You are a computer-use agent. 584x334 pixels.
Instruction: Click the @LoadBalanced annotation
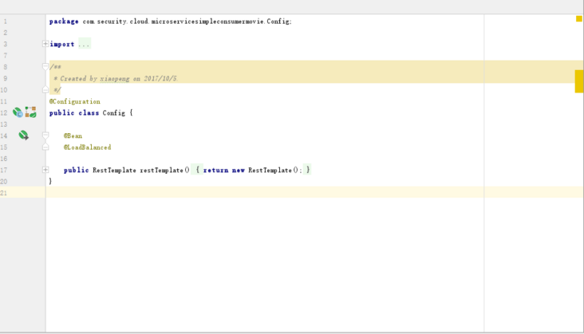coord(87,147)
